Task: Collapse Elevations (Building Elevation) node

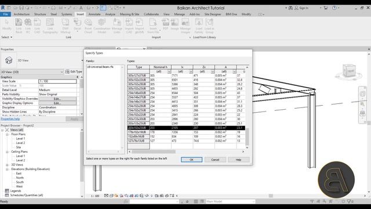Action: (7, 169)
